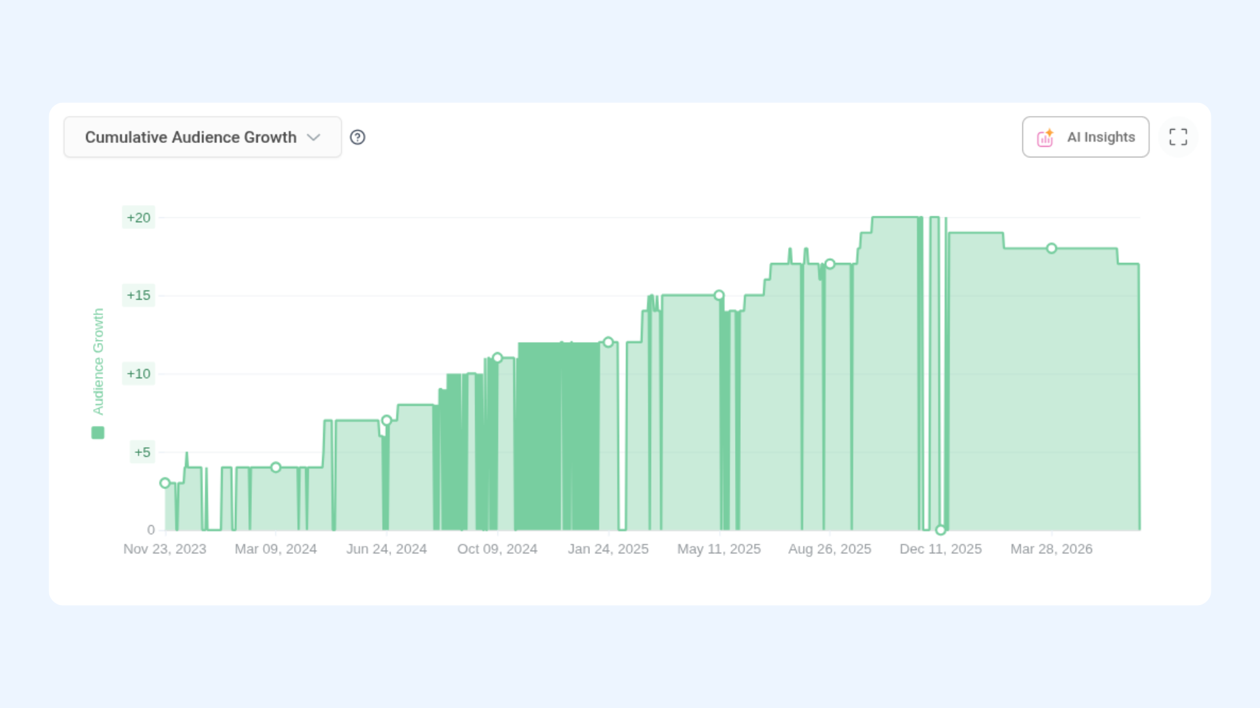Select the Jun 24, 2024 data point marker

(387, 421)
